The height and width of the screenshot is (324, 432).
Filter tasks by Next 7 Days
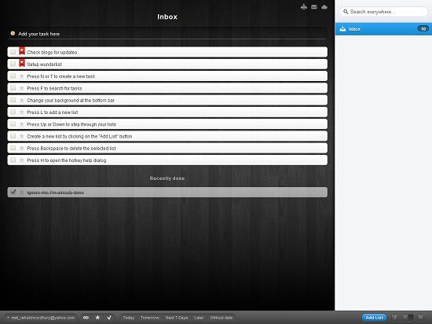(x=177, y=318)
